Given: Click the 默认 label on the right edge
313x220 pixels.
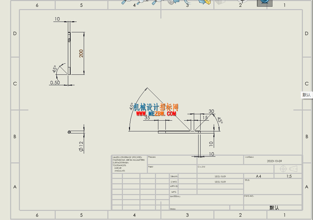Looking at the screenshot, I should coord(306,95).
